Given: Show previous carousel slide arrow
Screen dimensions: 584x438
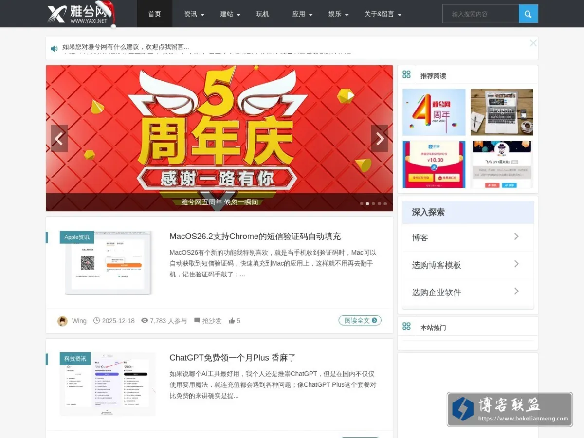Looking at the screenshot, I should pyautogui.click(x=59, y=139).
